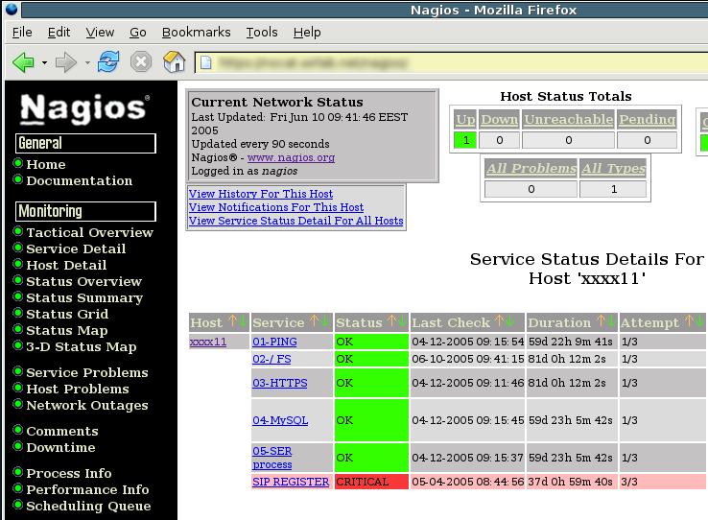The image size is (708, 520).
Task: Open the Edit menu
Action: [x=59, y=33]
